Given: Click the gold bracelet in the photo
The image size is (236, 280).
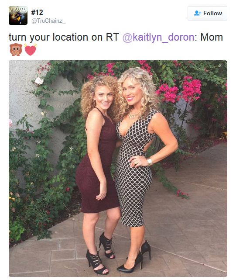Looking at the screenshot, I should tap(150, 162).
